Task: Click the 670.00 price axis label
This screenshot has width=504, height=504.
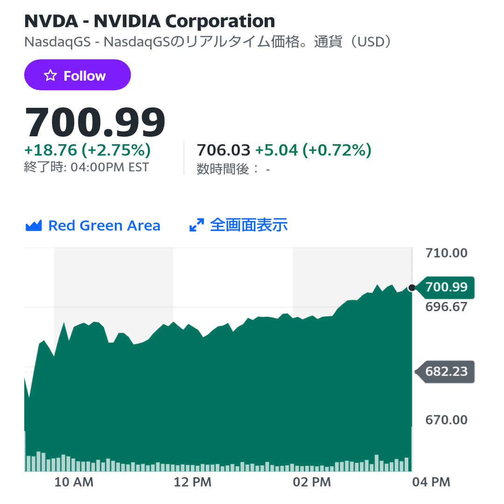Action: pos(447,420)
